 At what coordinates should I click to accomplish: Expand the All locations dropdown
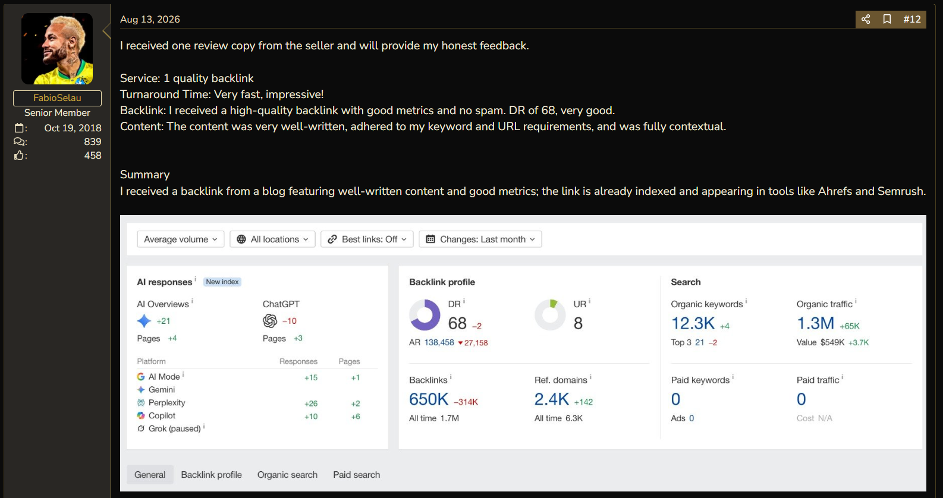272,239
